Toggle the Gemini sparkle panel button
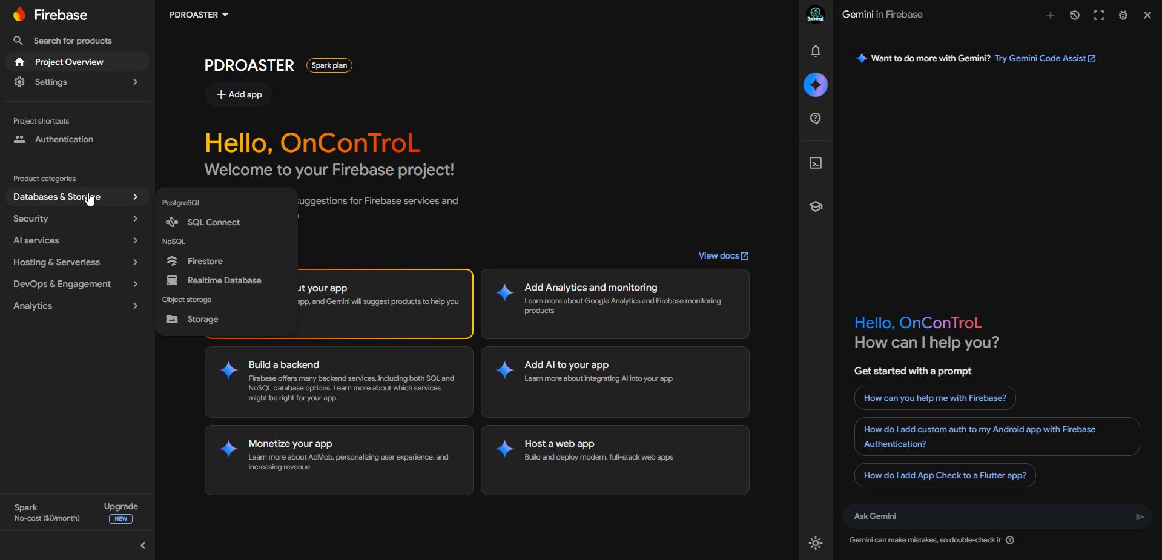The width and height of the screenshot is (1162, 560). tap(816, 85)
